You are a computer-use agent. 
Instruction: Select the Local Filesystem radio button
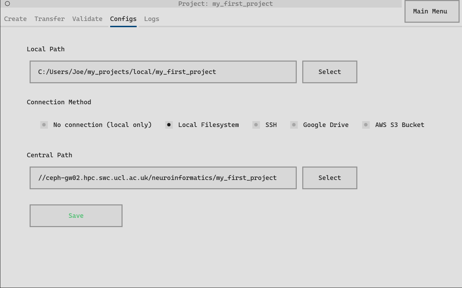pos(169,125)
